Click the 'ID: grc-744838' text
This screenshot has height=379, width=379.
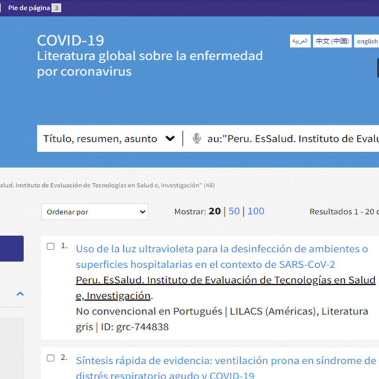click(135, 327)
